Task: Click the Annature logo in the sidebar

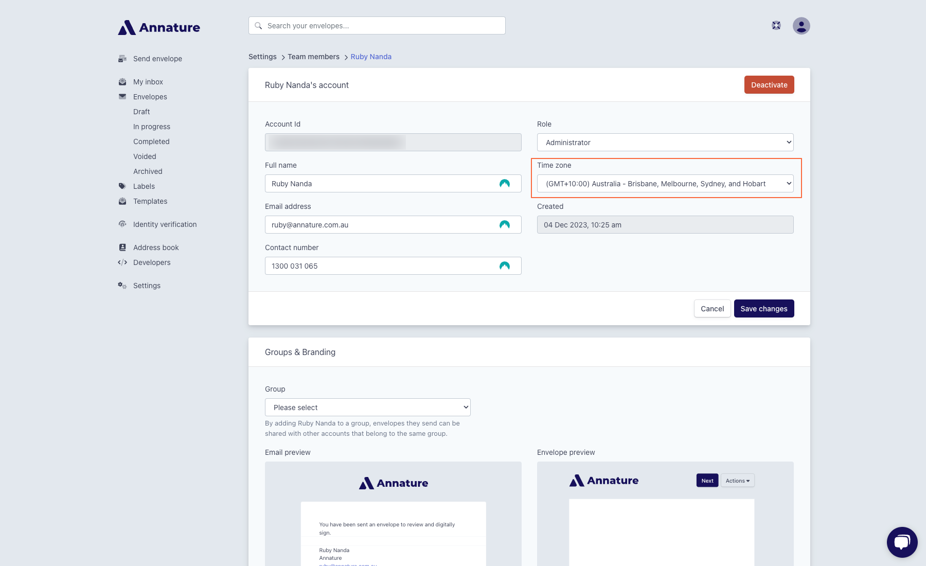Action: (x=159, y=27)
